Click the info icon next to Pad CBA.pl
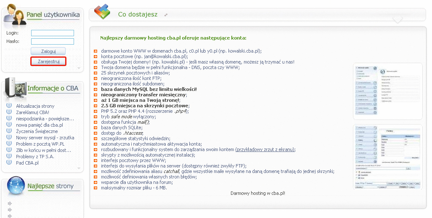Viewport: 432px width, 218px height. tap(9, 163)
